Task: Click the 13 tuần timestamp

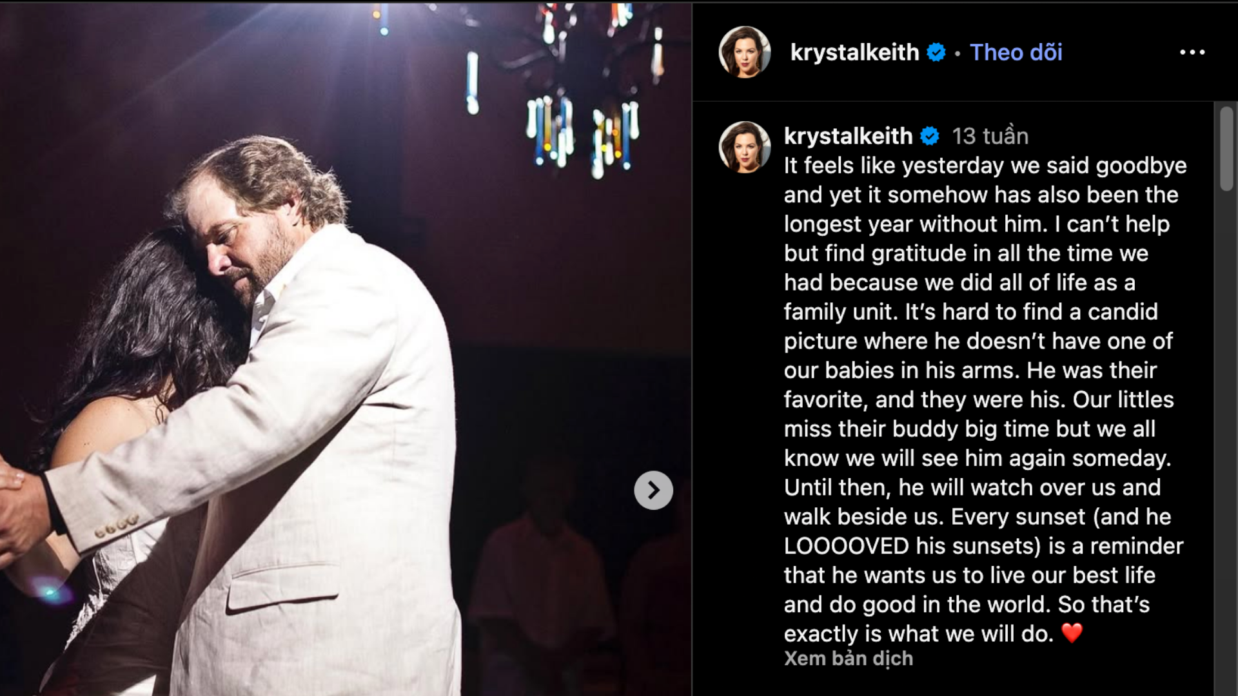Action: pyautogui.click(x=990, y=136)
